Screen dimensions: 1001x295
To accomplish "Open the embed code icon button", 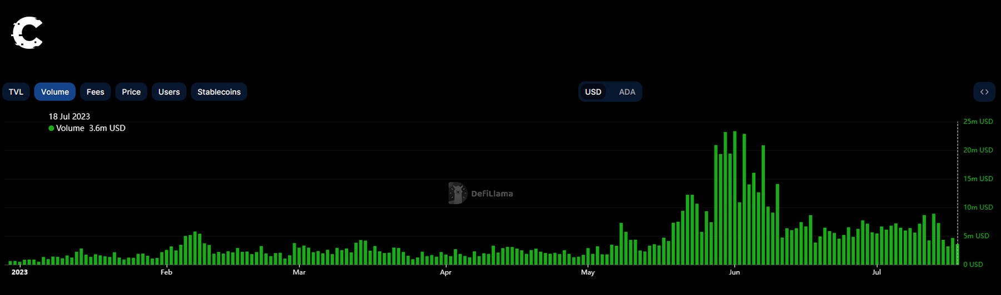I will pos(984,92).
